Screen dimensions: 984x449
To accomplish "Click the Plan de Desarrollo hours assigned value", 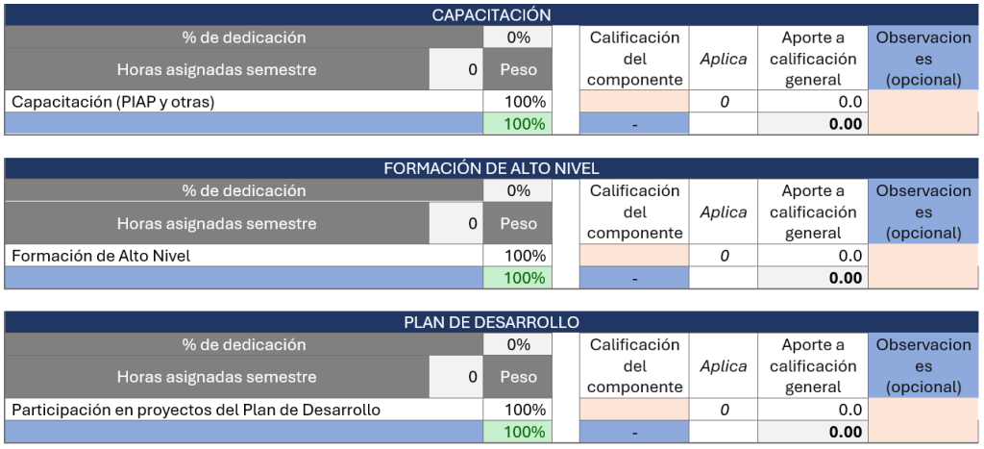I will pyautogui.click(x=455, y=377).
